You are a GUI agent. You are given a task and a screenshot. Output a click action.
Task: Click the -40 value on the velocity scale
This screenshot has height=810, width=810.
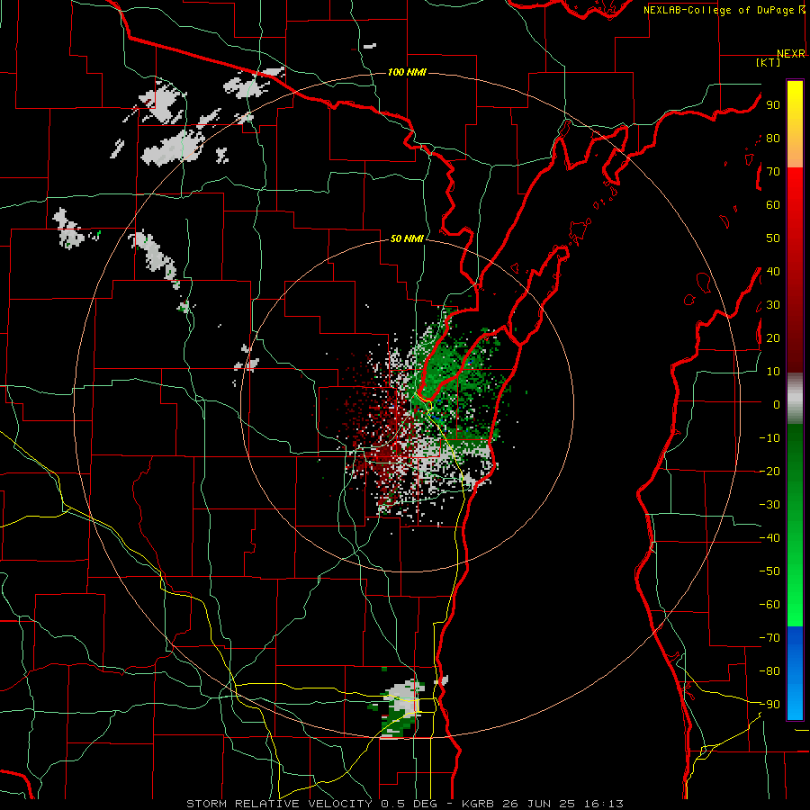point(769,538)
